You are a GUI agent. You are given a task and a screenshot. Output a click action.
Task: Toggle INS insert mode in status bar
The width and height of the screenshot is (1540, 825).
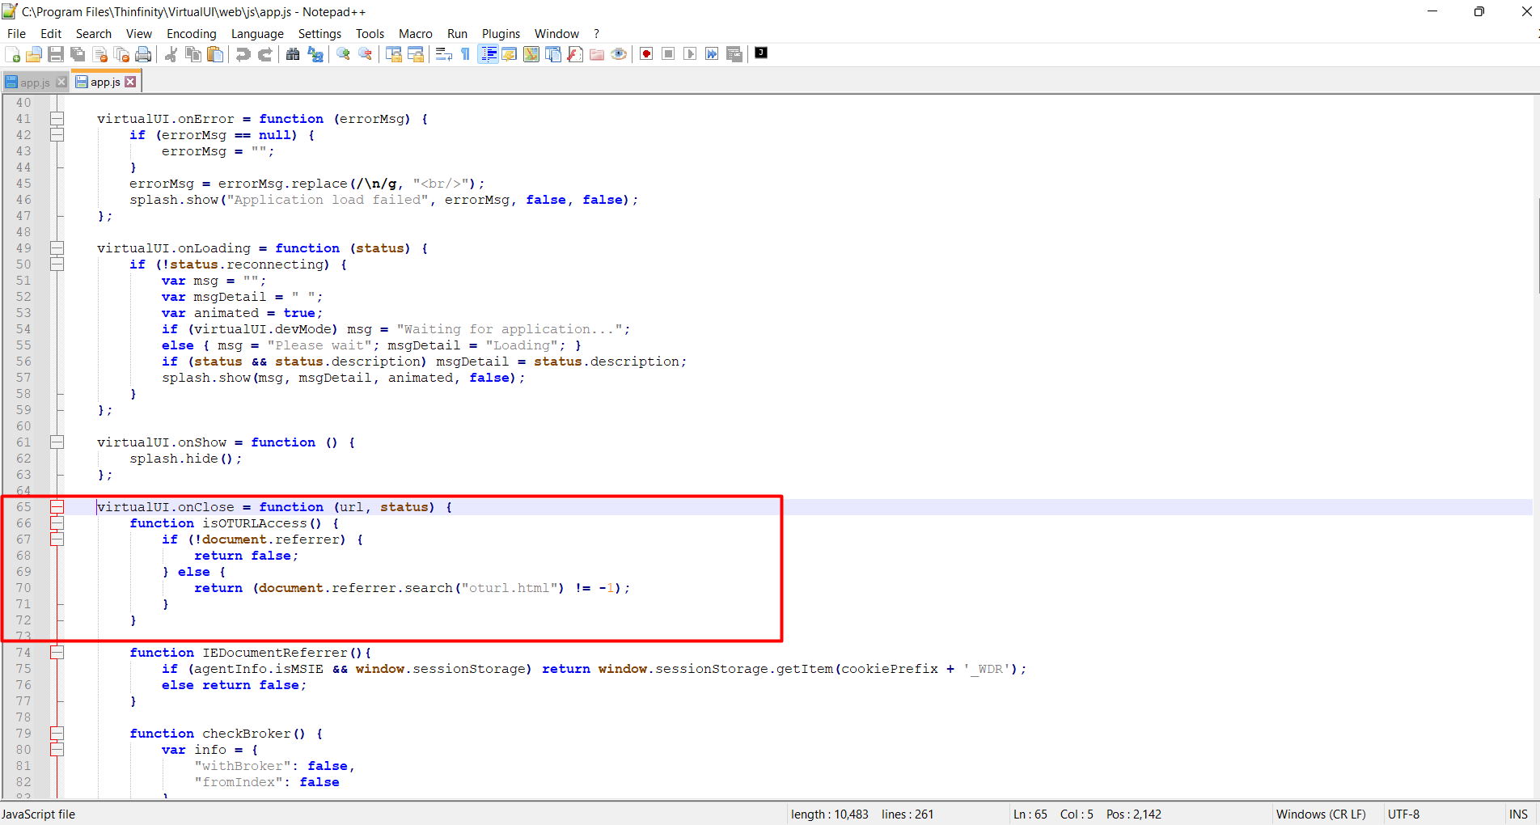pos(1518,814)
